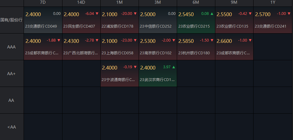
Task: Select the 1M column header
Action: pyautogui.click(x=120, y=3)
